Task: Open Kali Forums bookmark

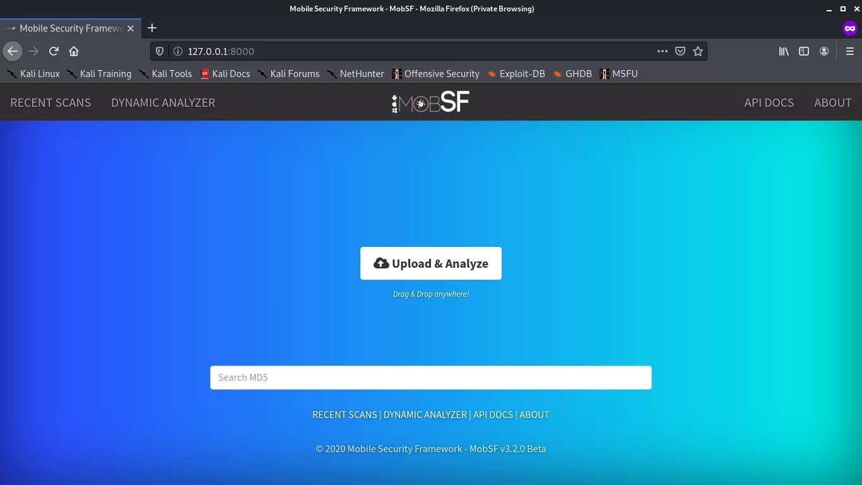Action: 288,74
